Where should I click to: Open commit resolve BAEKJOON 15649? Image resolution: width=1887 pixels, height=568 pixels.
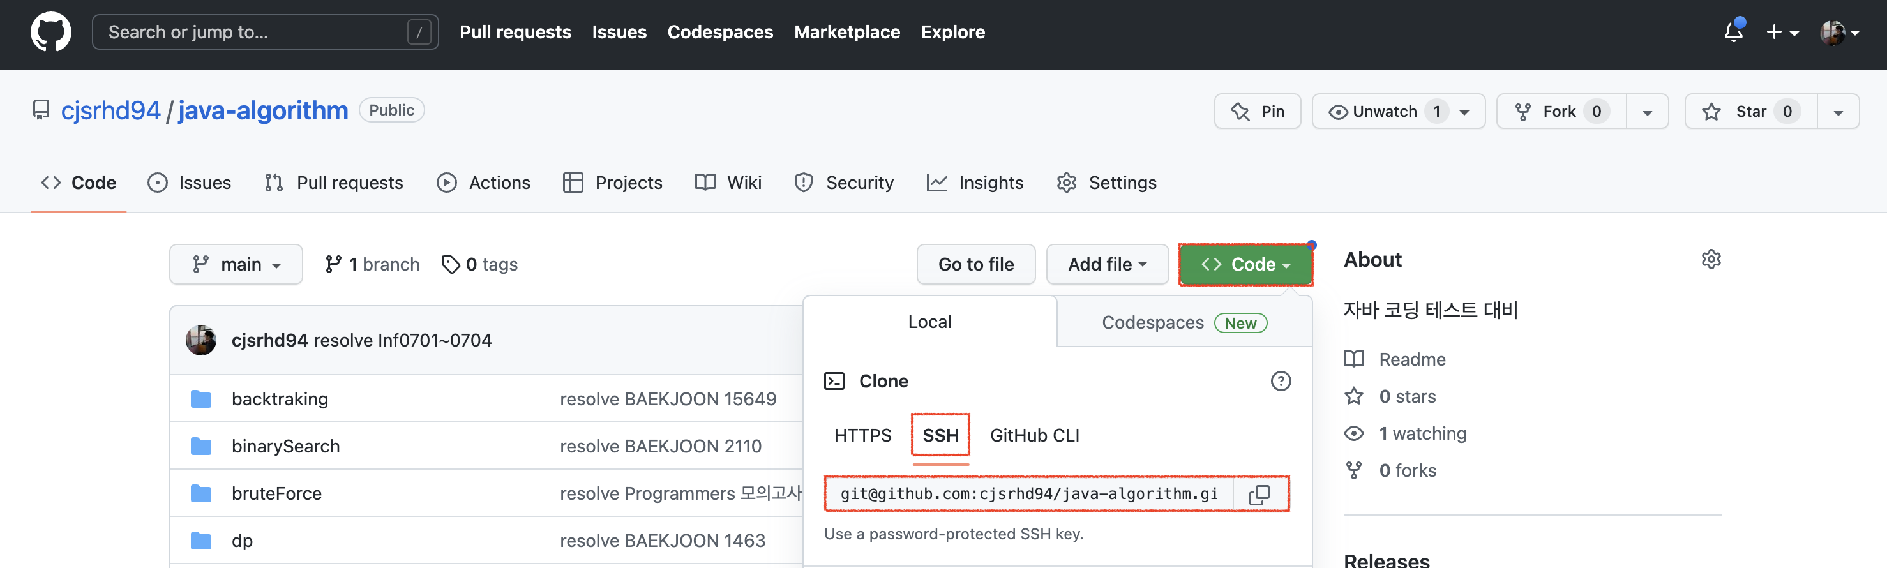coord(668,399)
